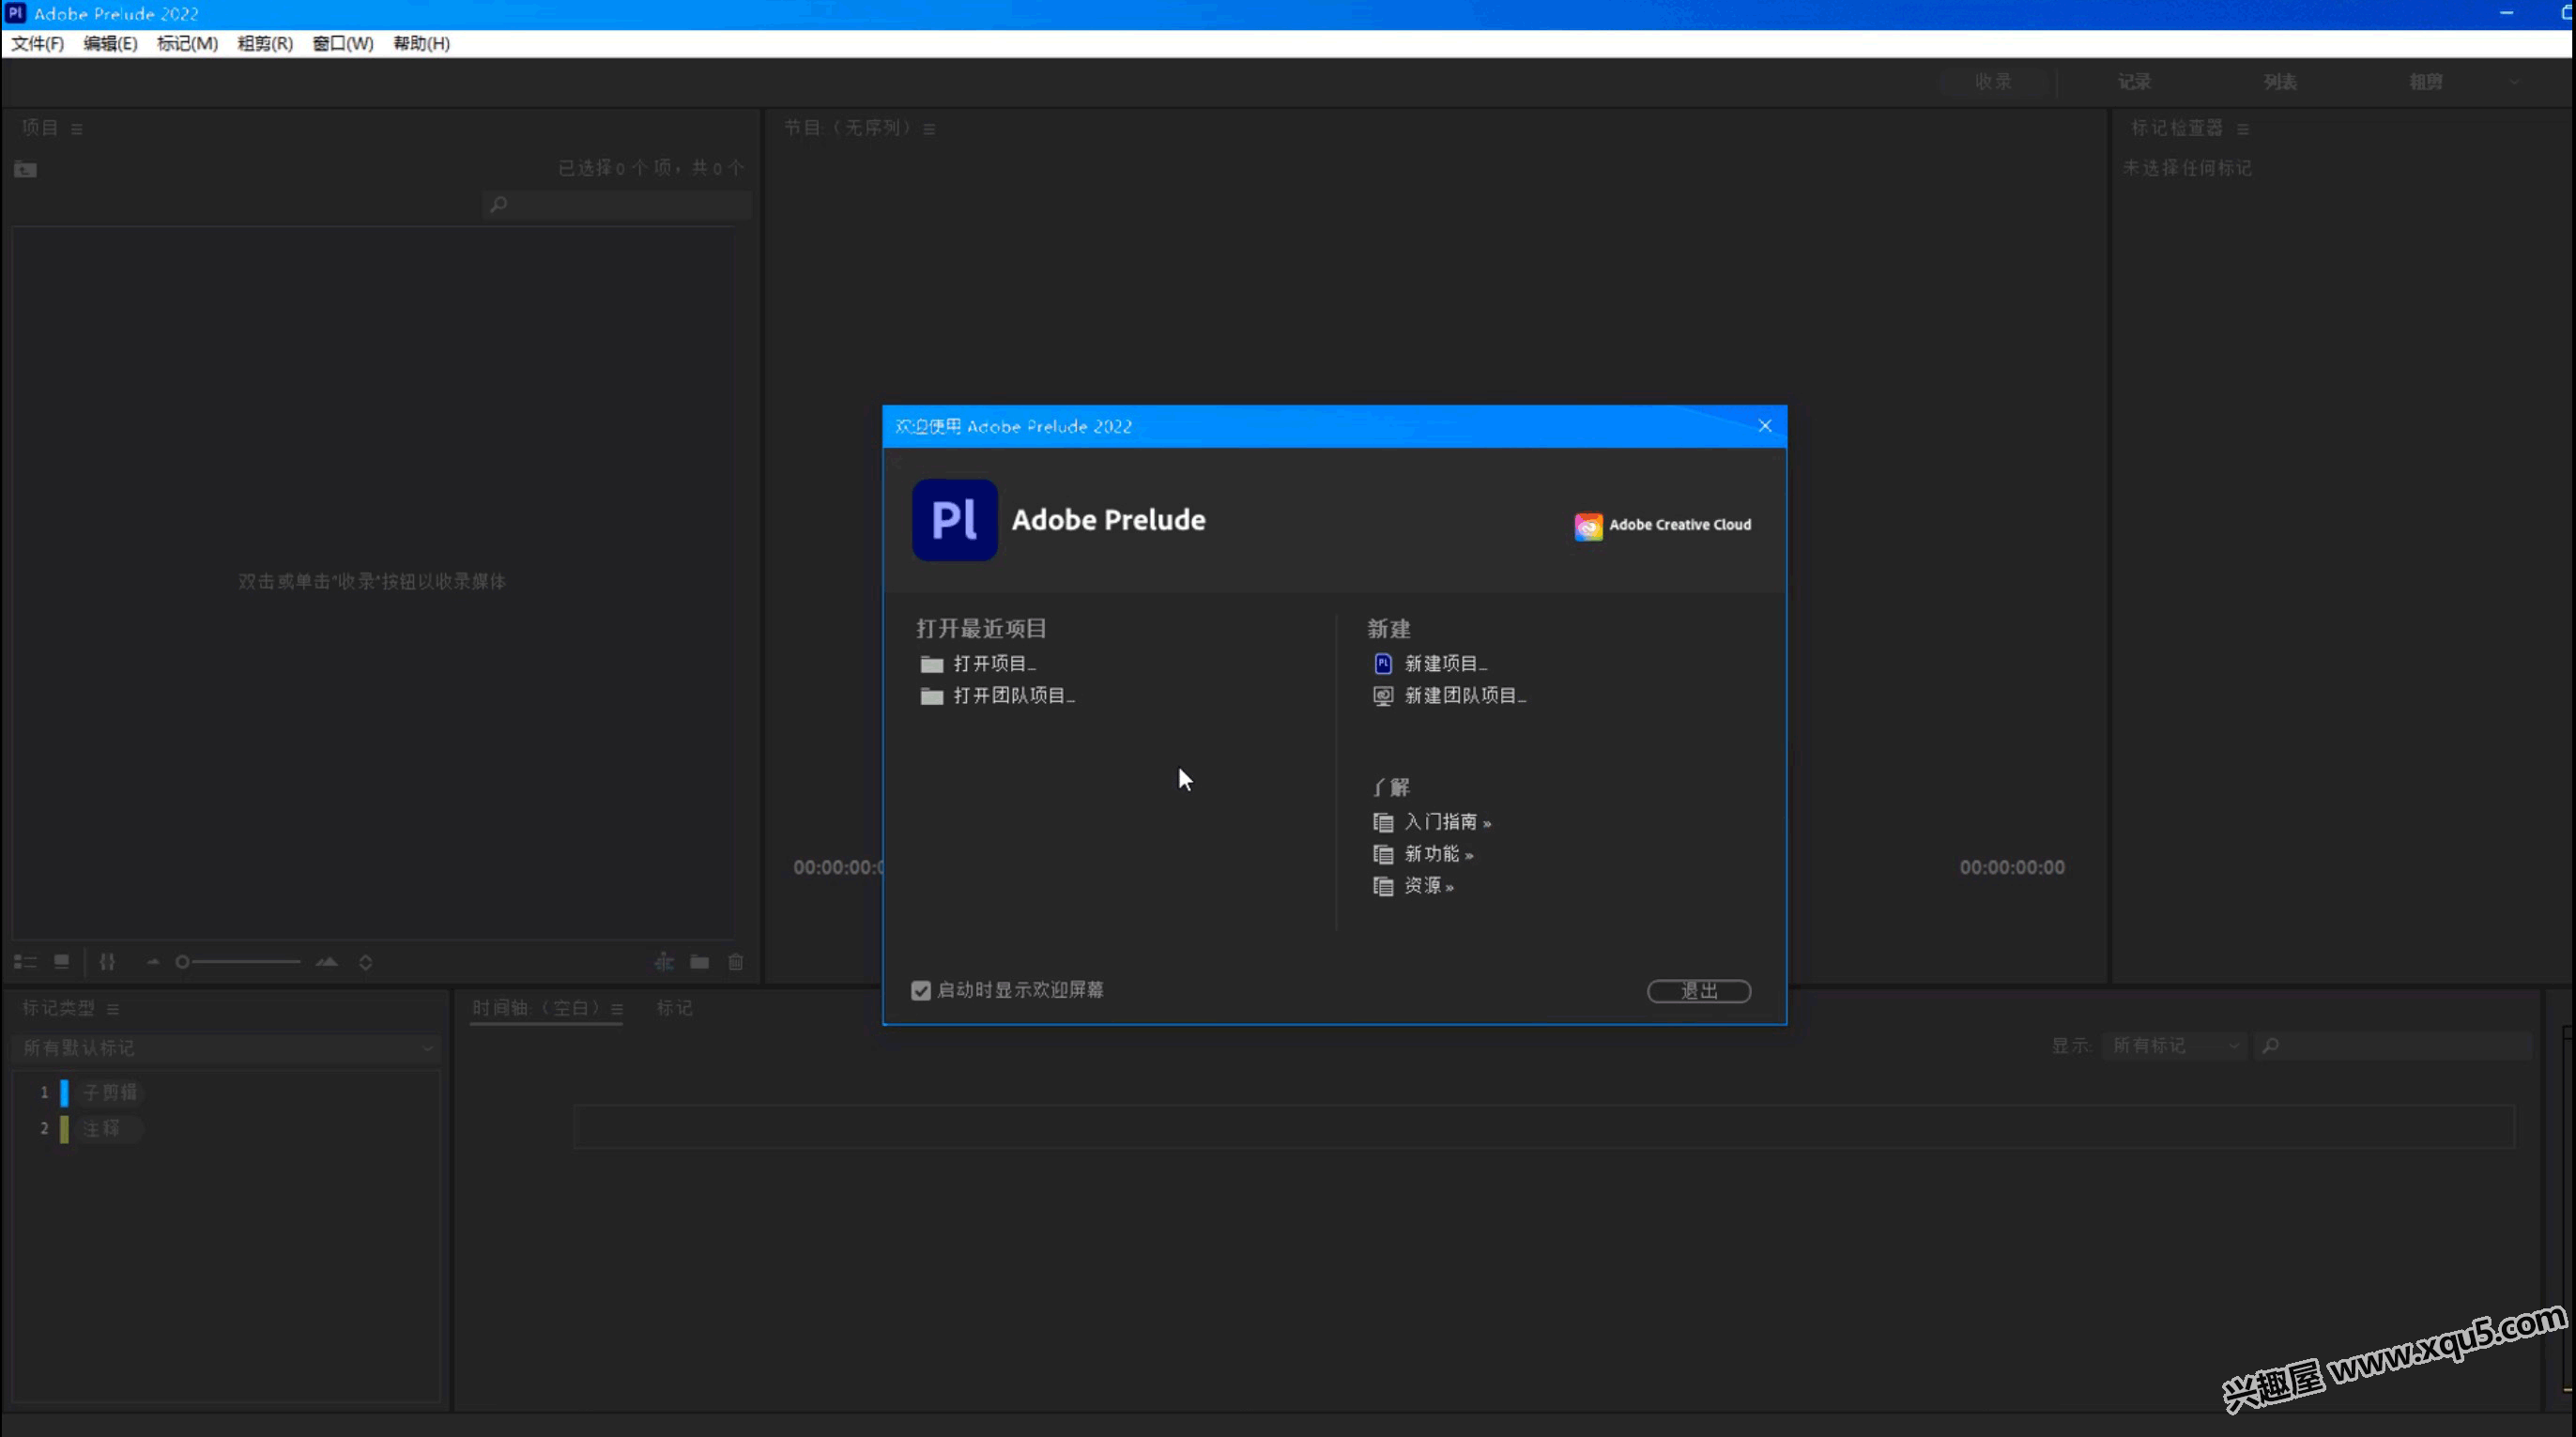
Task: Click the braces icon in project toolbar
Action: coord(107,962)
